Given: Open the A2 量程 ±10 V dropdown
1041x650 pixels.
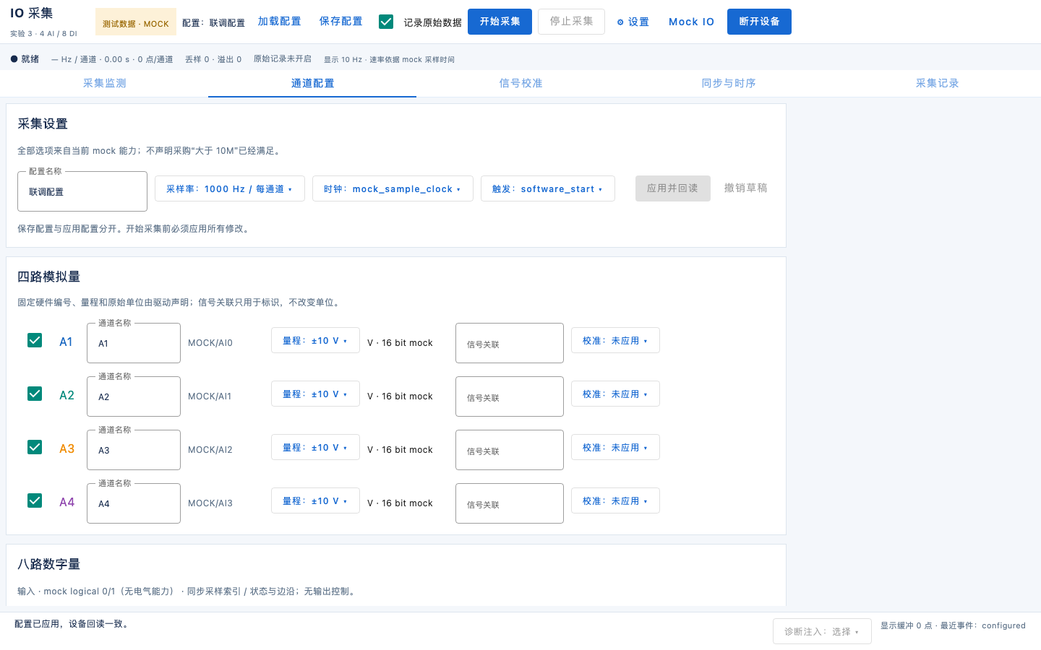Looking at the screenshot, I should [315, 394].
